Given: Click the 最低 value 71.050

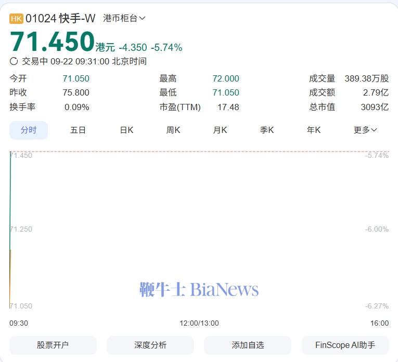Looking at the screenshot, I should (226, 93).
